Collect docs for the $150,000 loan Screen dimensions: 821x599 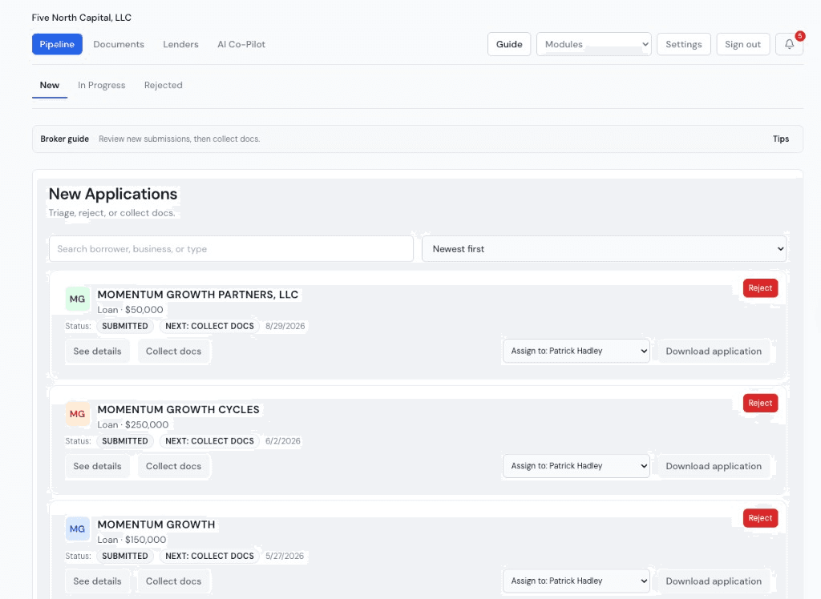click(x=173, y=581)
